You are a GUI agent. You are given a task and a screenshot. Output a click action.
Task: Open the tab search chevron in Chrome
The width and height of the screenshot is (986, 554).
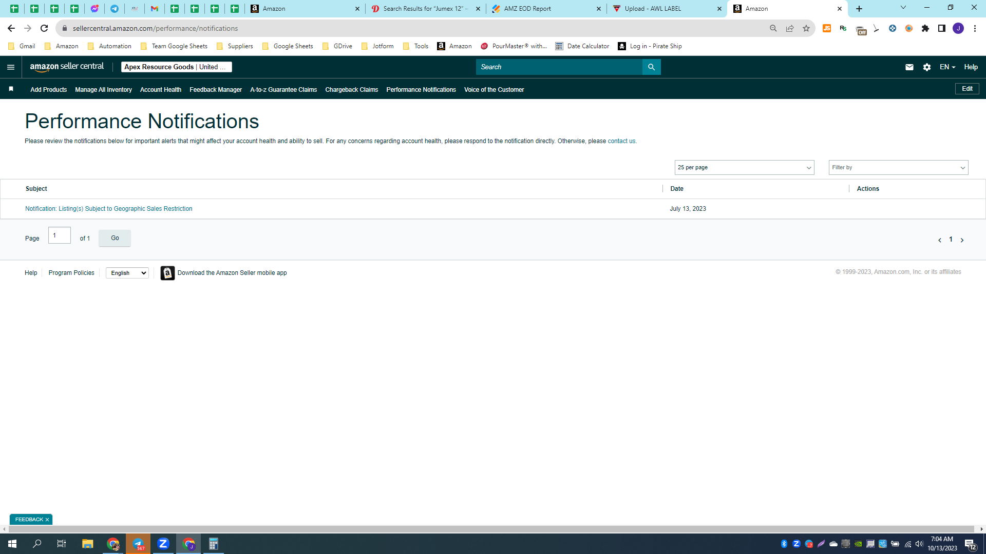tap(903, 8)
